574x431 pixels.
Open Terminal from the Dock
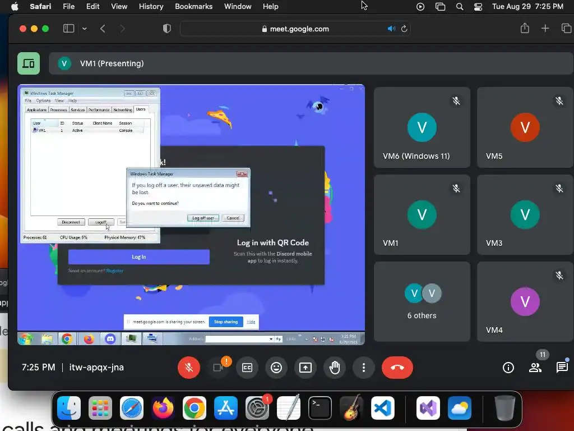click(320, 408)
